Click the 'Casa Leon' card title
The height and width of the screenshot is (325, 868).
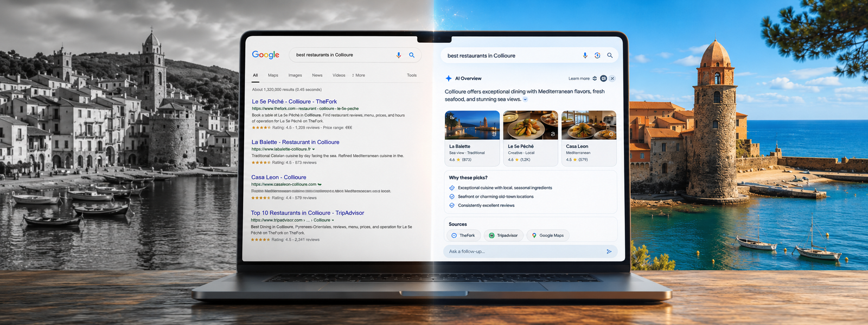577,146
